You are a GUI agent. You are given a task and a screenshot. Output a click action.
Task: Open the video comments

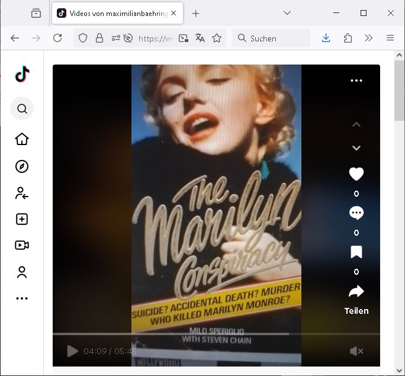pyautogui.click(x=356, y=213)
